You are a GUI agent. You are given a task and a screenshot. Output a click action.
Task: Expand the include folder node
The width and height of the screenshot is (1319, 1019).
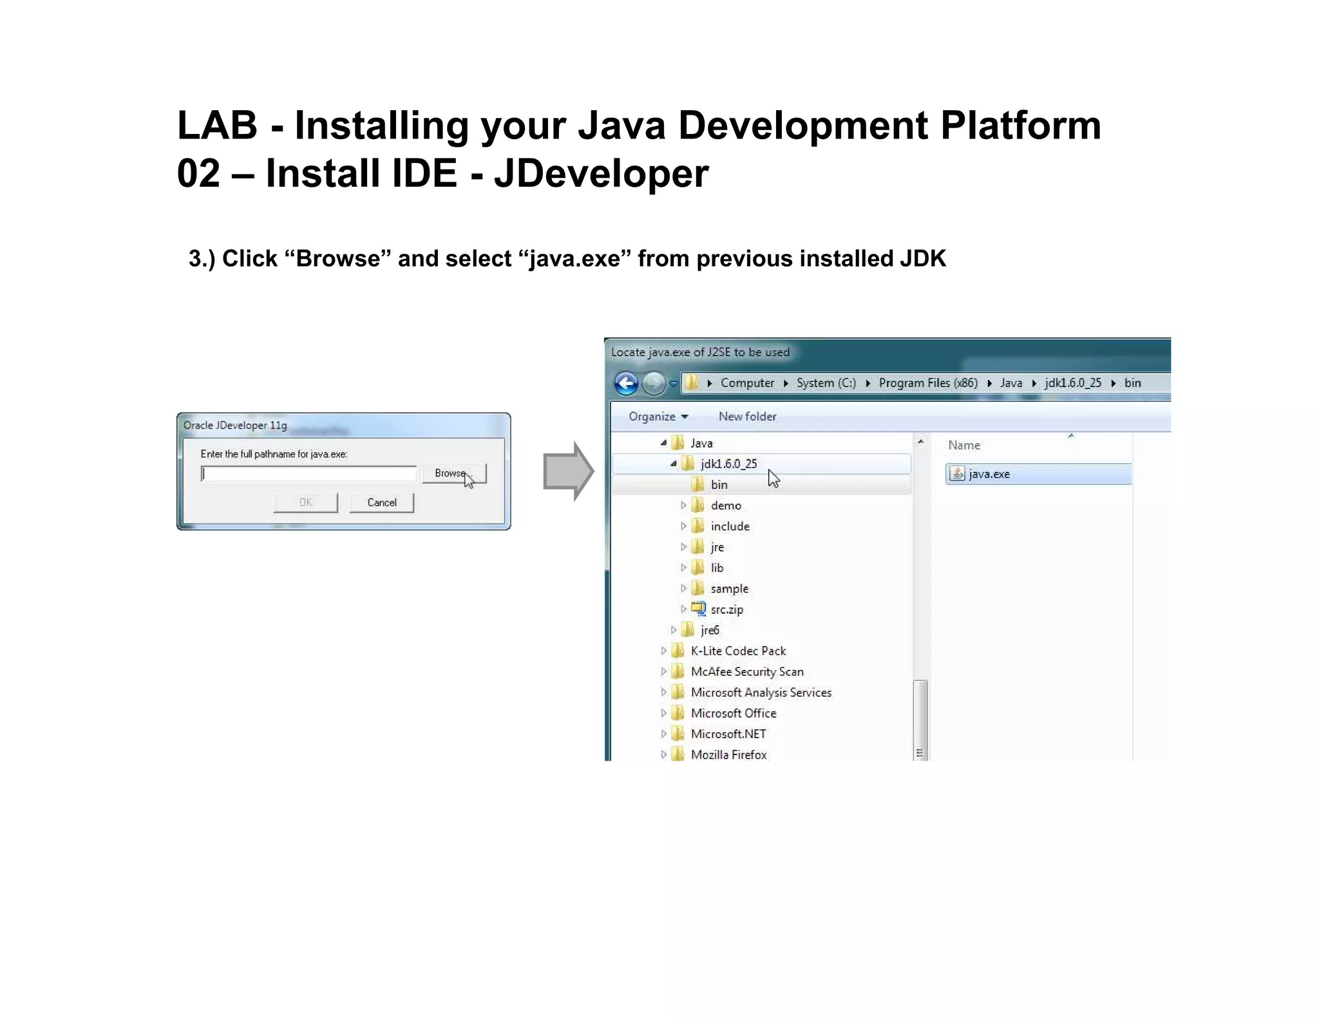pyautogui.click(x=683, y=526)
